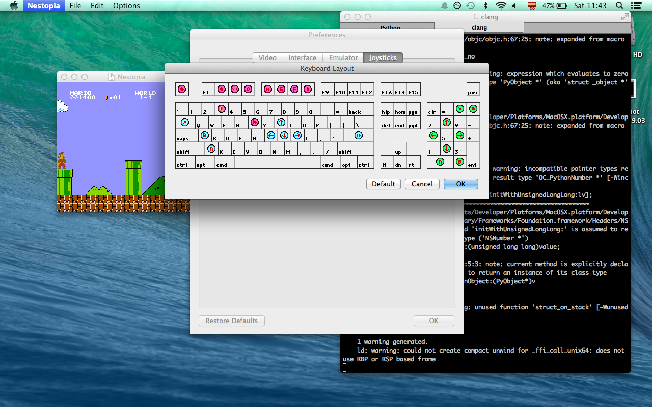Click the pink fast-forward icon on the T key
This screenshot has width=652, height=407.
(254, 123)
